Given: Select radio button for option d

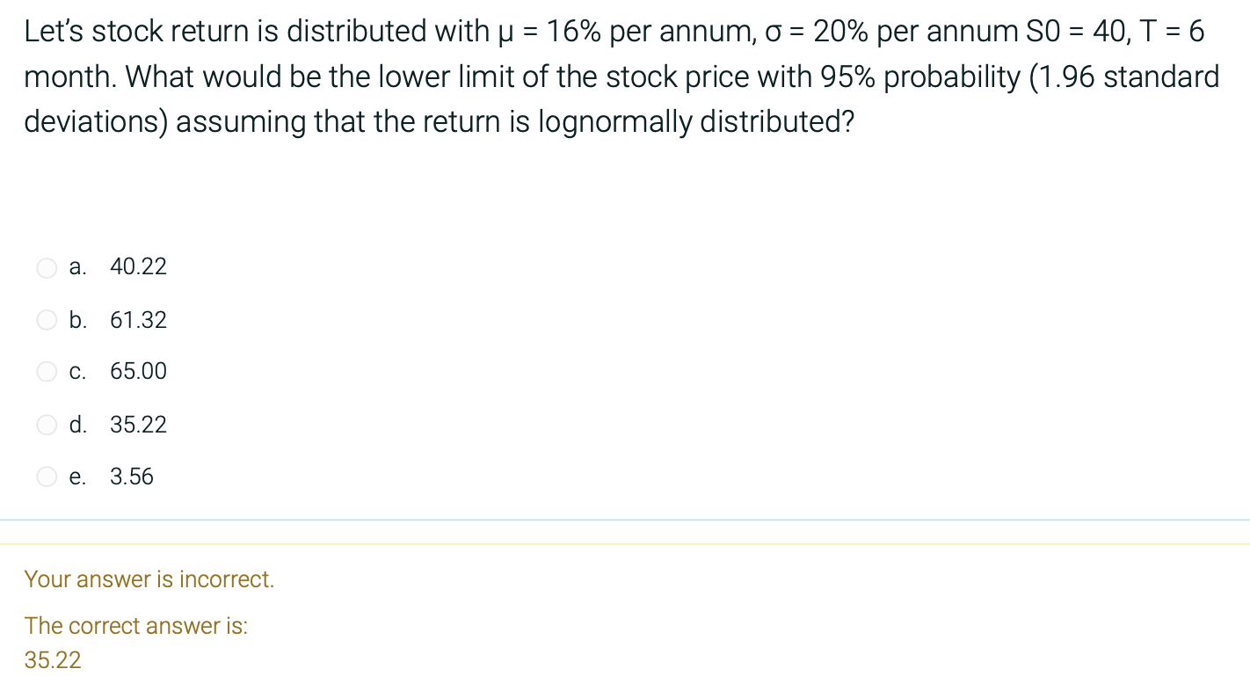Looking at the screenshot, I should click(47, 425).
